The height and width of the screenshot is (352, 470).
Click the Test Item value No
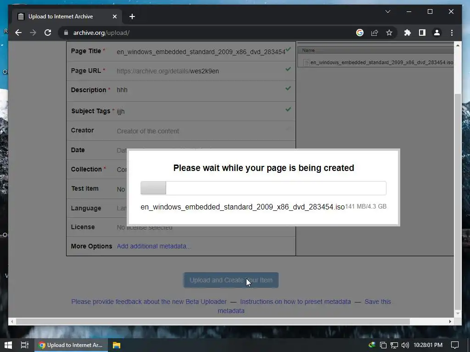[x=121, y=189]
